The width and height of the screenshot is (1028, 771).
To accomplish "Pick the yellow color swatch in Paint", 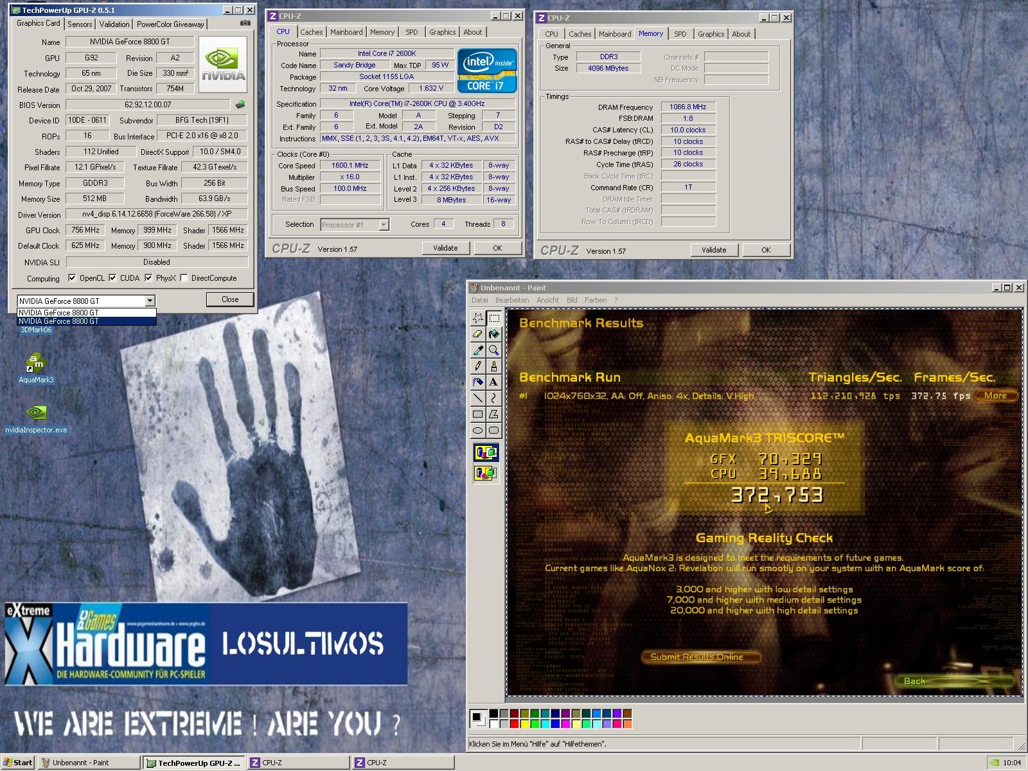I will pos(524,724).
